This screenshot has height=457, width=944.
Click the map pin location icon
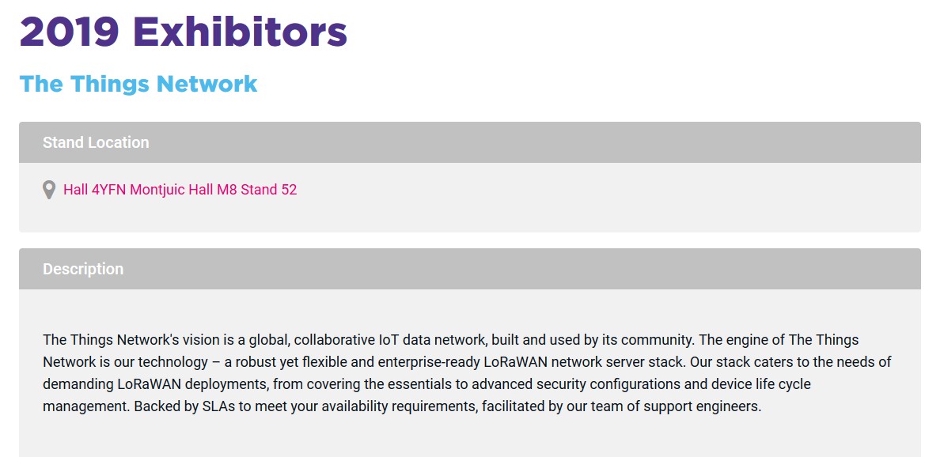49,190
